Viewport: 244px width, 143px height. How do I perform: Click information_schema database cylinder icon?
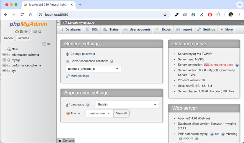9,55
